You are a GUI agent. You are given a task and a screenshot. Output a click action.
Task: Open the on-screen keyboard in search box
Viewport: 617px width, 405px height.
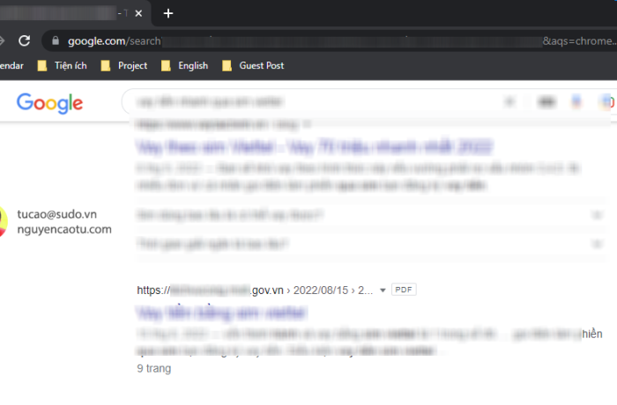click(x=546, y=102)
